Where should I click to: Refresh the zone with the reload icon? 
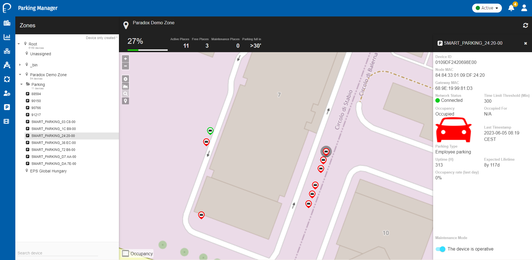click(525, 25)
